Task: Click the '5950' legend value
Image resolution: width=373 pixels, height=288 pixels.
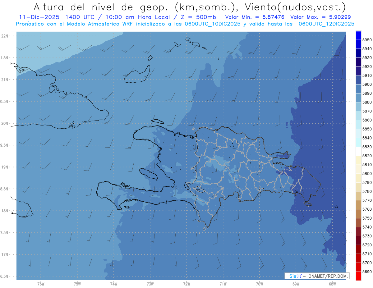Action: point(367,40)
